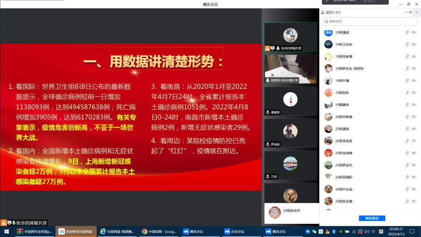Click microphone icon in 20级符杨逸 row

pyautogui.click(x=407, y=116)
